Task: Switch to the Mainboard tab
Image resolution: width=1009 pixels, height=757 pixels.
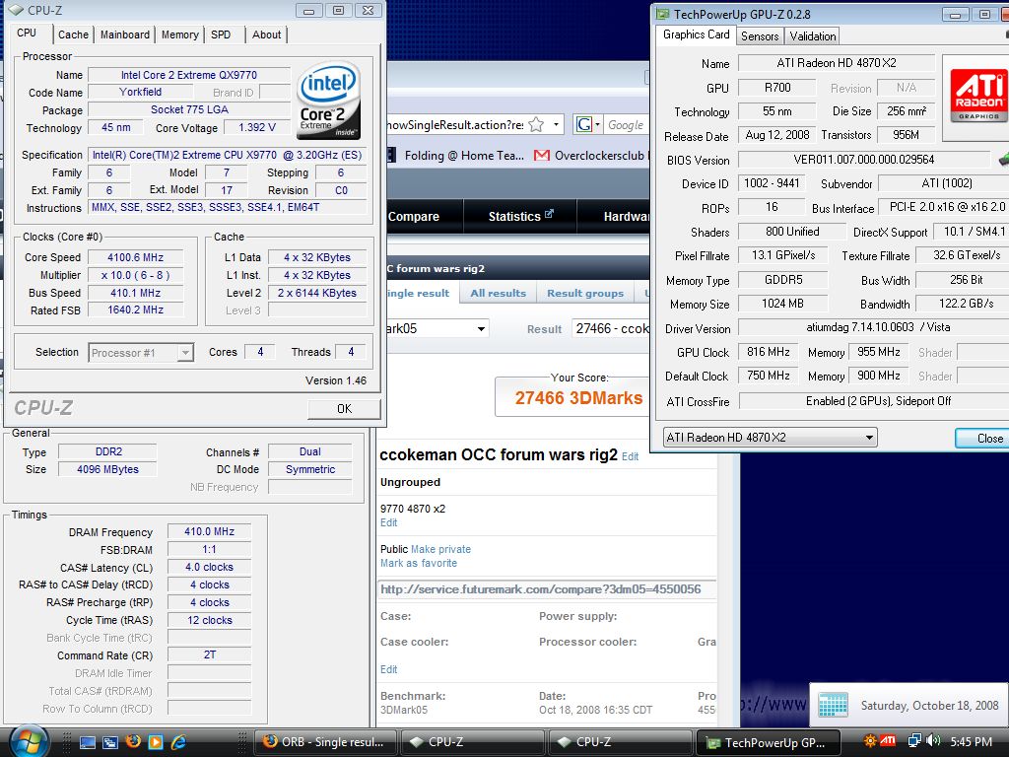Action: point(125,34)
